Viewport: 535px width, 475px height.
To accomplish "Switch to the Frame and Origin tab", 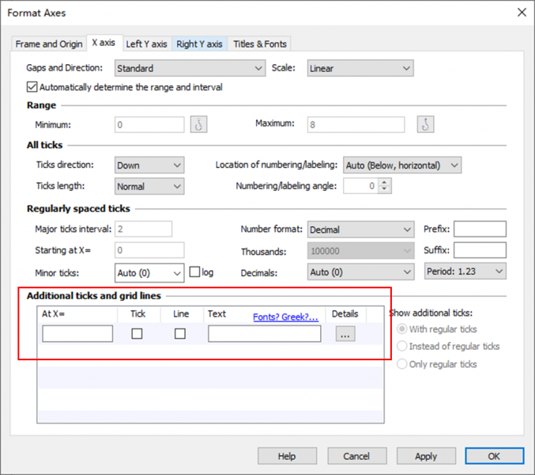I will (x=49, y=44).
